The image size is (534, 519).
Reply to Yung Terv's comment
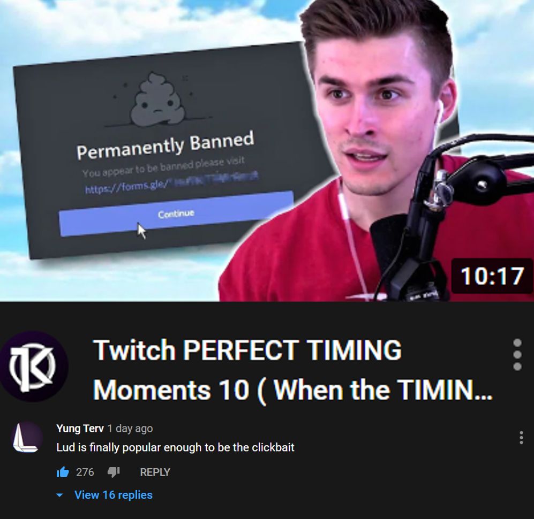coord(155,472)
